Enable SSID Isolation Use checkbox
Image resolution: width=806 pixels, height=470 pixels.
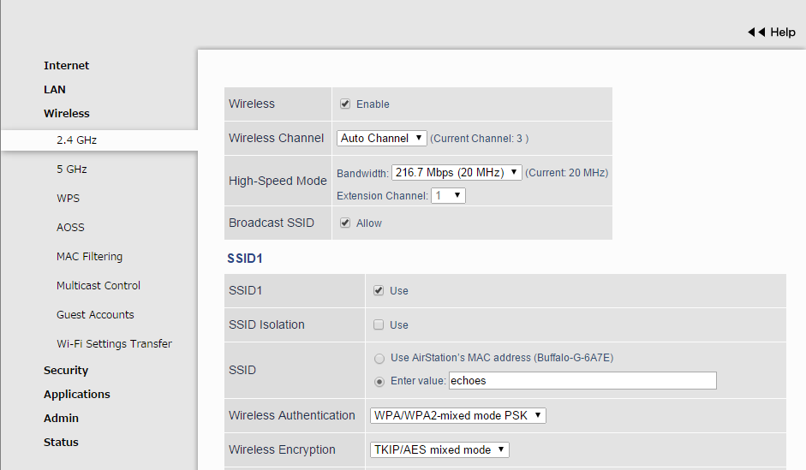click(379, 324)
